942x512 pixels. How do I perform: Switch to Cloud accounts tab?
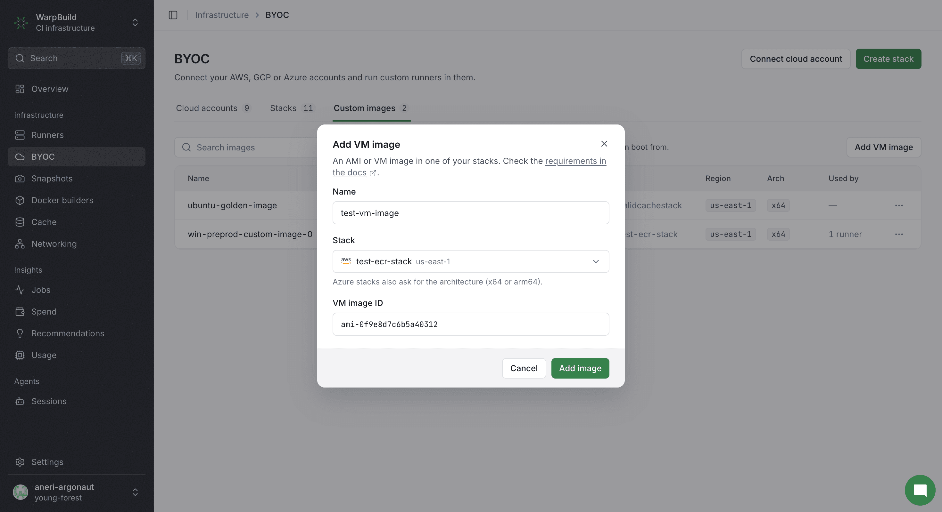[x=213, y=108]
